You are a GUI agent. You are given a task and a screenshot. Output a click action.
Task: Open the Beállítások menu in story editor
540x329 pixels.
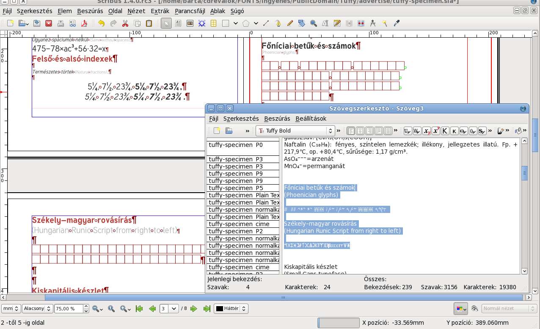point(311,119)
